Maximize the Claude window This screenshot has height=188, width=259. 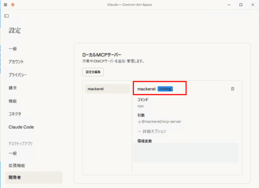[240, 5]
